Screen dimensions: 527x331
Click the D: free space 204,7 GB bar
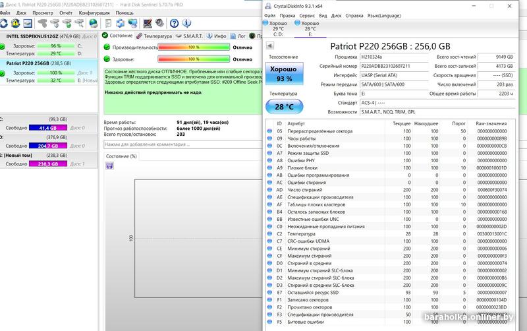coord(48,146)
